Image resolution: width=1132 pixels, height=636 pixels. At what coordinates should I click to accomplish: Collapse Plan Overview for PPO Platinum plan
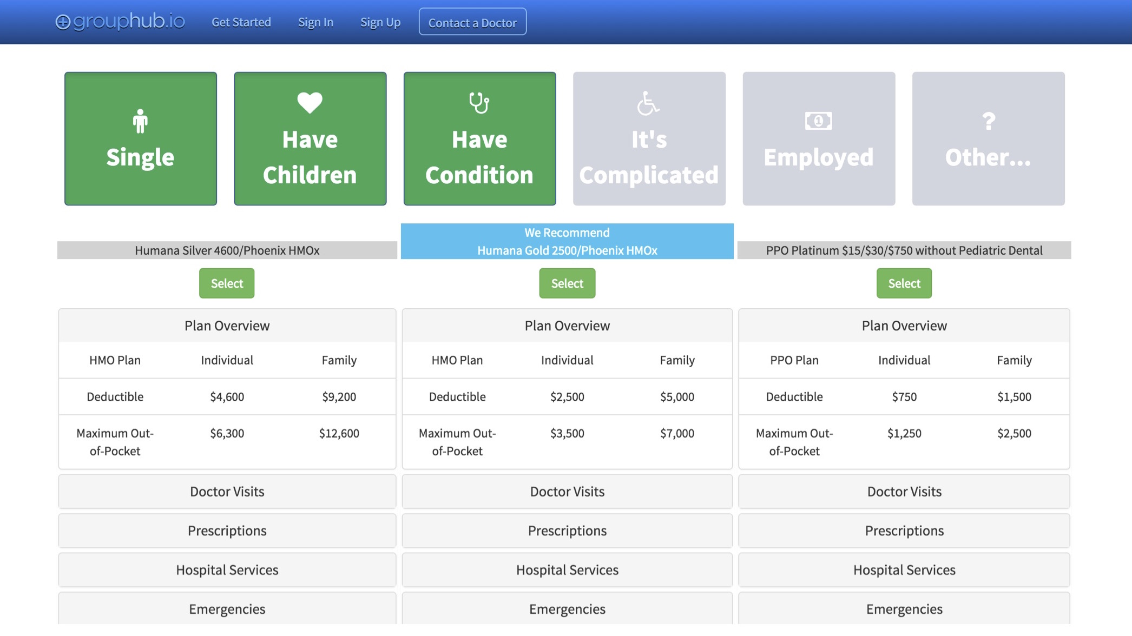tap(904, 326)
